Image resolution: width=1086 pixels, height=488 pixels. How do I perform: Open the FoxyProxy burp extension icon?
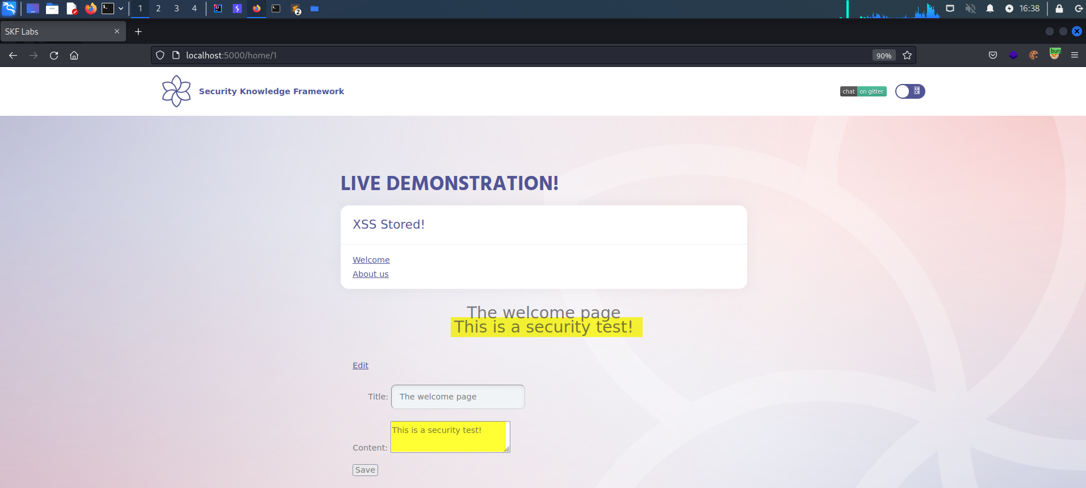pos(1055,54)
